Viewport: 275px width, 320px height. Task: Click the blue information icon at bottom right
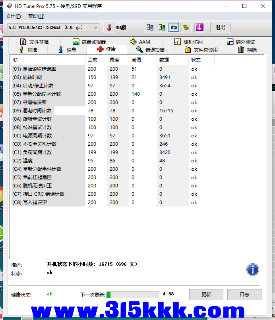coord(253,270)
